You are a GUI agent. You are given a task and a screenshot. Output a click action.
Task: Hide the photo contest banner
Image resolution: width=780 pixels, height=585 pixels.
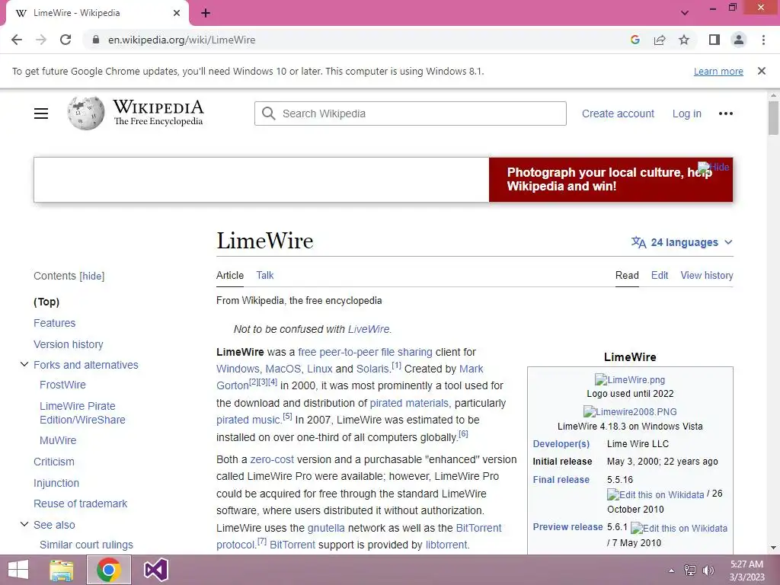point(714,167)
